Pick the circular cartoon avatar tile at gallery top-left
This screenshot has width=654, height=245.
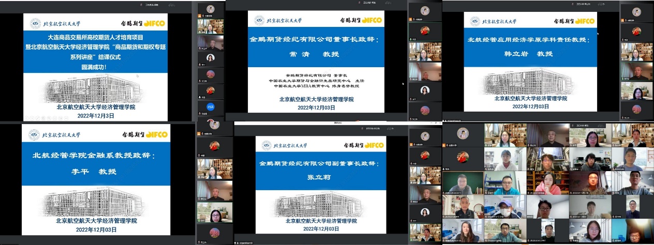pyautogui.click(x=463, y=133)
